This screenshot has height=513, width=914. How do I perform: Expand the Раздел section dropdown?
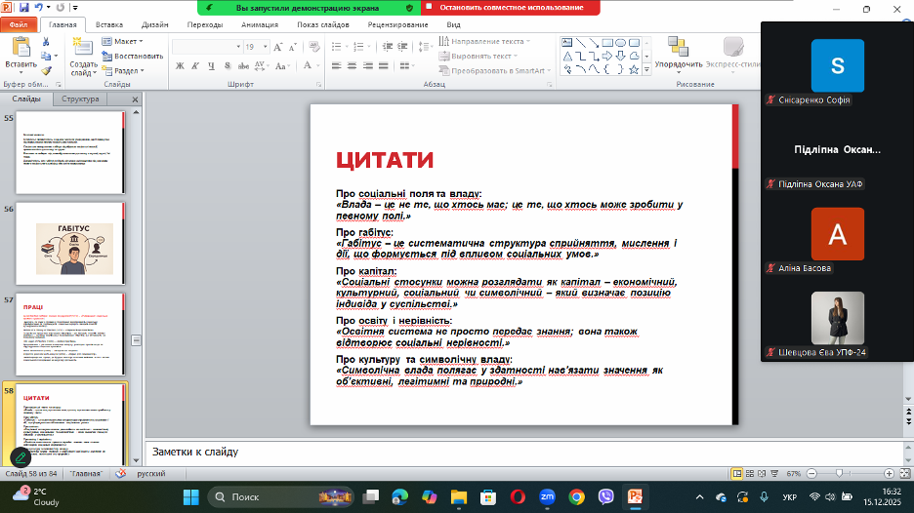[x=122, y=70]
